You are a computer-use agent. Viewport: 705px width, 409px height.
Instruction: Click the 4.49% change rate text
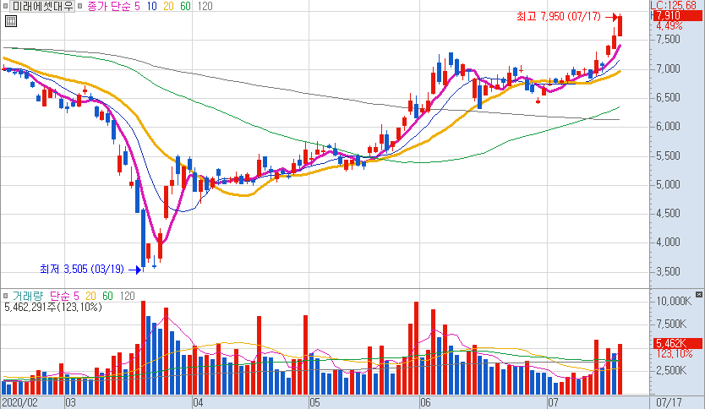[669, 25]
